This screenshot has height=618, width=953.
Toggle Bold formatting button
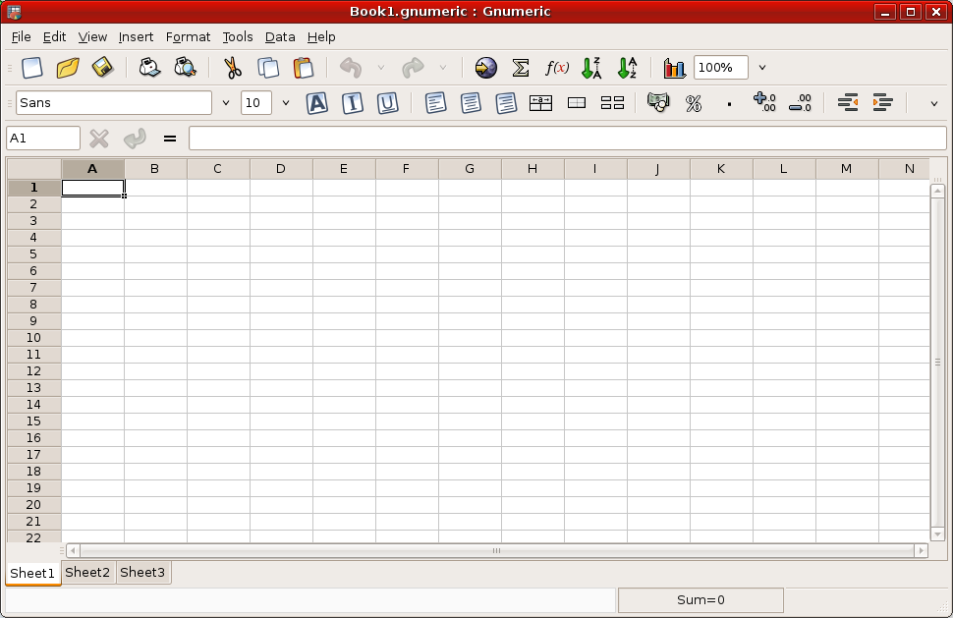[x=316, y=103]
